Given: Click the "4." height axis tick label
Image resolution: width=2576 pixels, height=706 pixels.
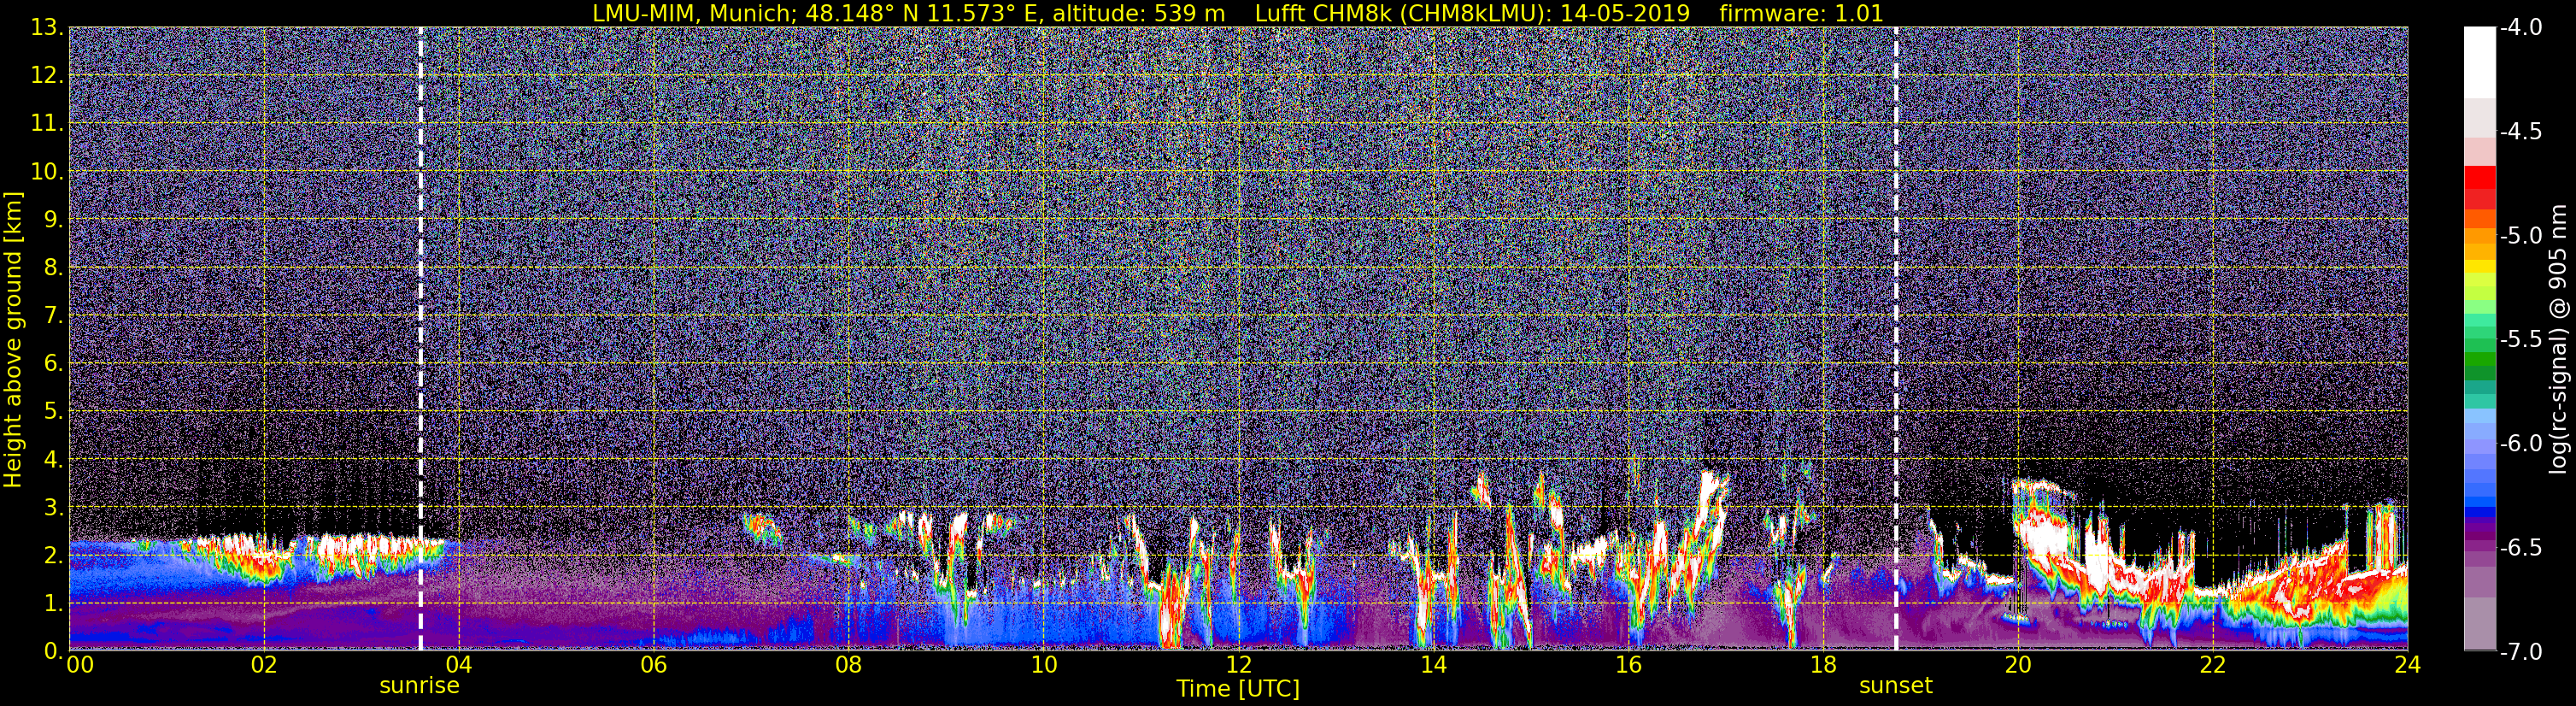Looking at the screenshot, I should coord(53,460).
